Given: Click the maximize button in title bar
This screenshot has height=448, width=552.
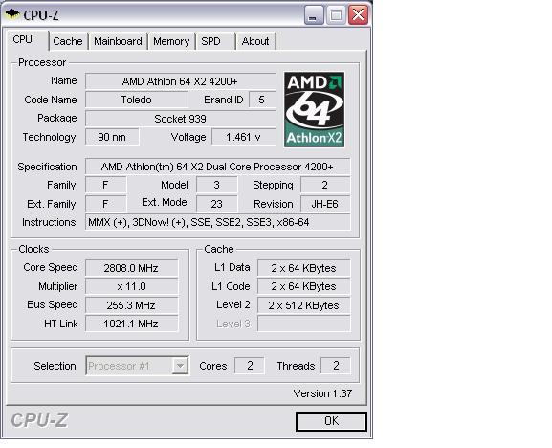Looking at the screenshot, I should [336, 15].
